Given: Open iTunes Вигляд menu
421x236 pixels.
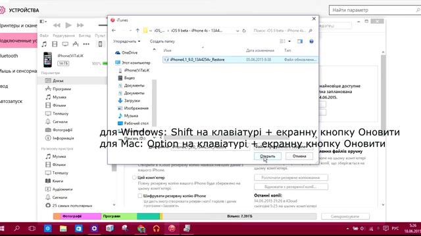Looking at the screenshot, I should [85, 35].
